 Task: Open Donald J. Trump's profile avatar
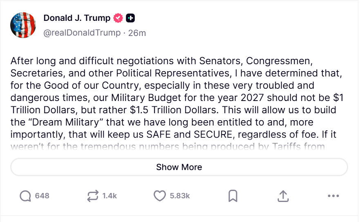[24, 25]
